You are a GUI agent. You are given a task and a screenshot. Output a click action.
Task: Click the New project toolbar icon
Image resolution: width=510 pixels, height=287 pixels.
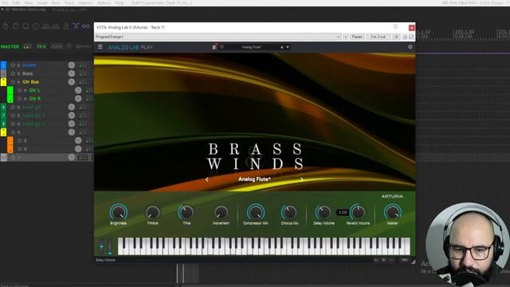point(6,26)
